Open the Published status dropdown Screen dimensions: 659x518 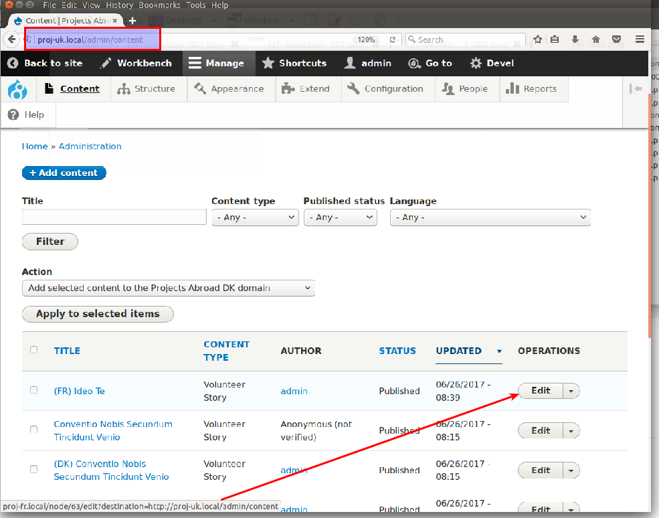pos(341,218)
